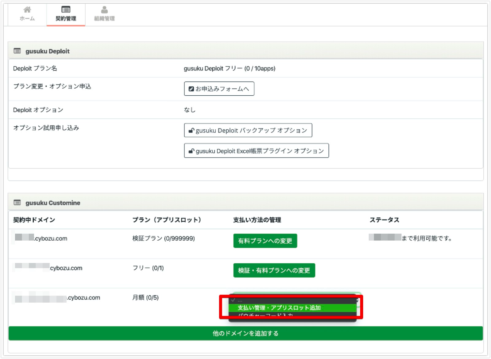The height and width of the screenshot is (359, 491).
Task: Click the Deploit プラン名 row label
Action: click(x=35, y=68)
